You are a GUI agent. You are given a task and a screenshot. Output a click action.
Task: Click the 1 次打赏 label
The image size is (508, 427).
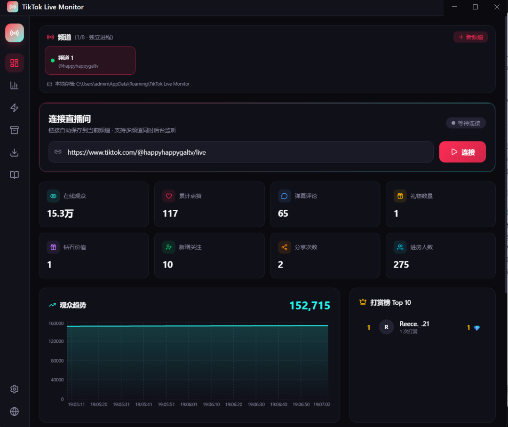(408, 332)
